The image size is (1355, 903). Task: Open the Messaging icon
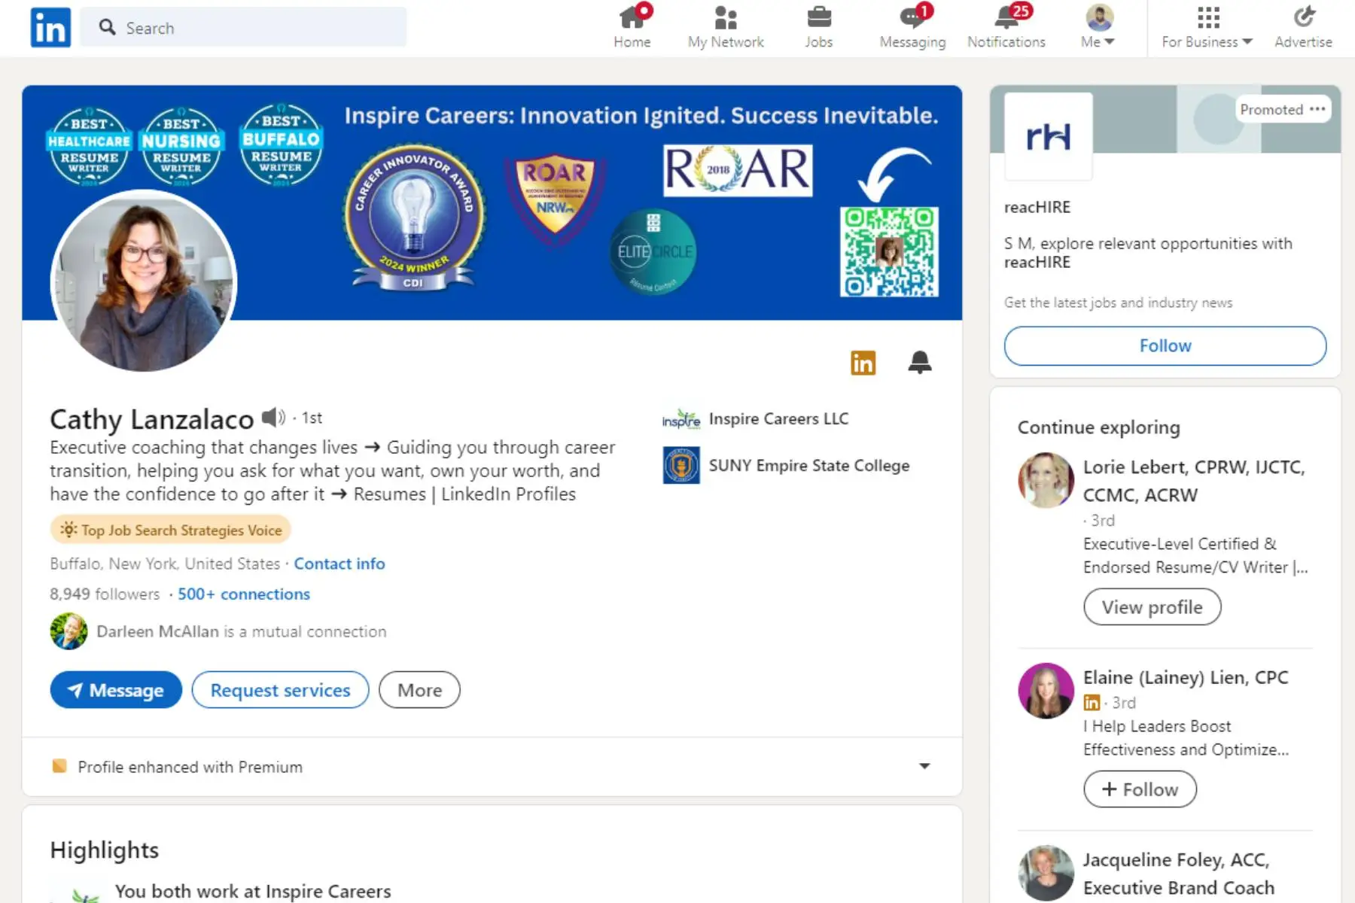[x=912, y=17]
